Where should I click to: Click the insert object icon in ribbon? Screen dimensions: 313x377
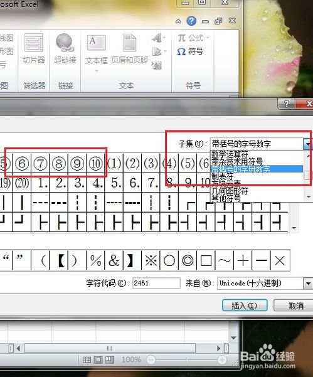tap(157, 65)
